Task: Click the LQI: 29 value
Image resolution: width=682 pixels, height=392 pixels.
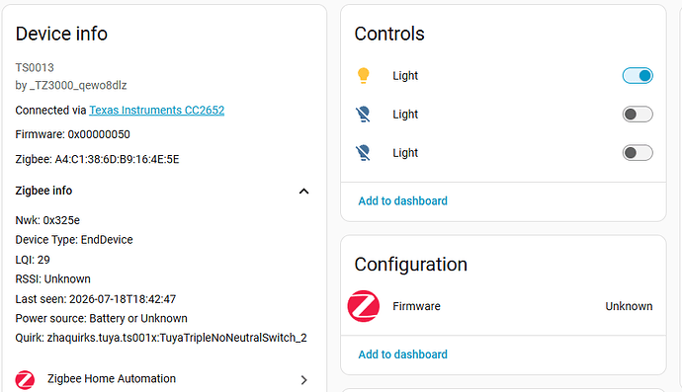Action: [x=33, y=260]
